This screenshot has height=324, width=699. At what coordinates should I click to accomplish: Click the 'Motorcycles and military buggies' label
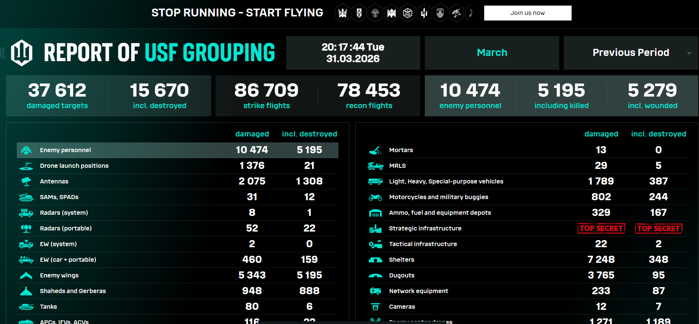tap(439, 197)
